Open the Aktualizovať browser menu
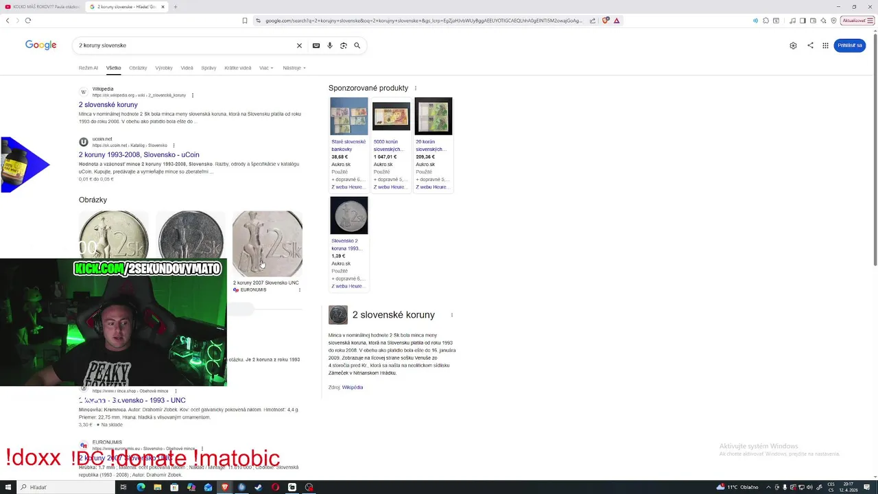Image resolution: width=878 pixels, height=494 pixels. pyautogui.click(x=857, y=21)
